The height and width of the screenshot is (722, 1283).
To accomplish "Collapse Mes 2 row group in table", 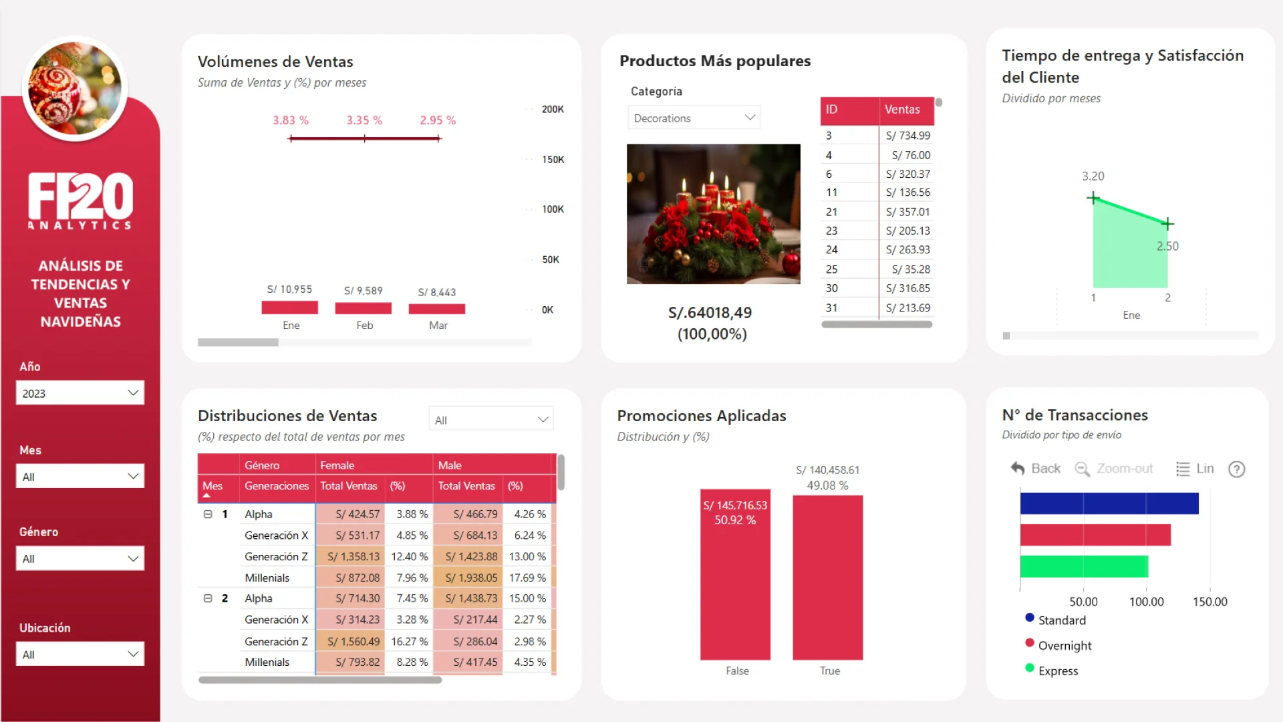I will tap(208, 598).
